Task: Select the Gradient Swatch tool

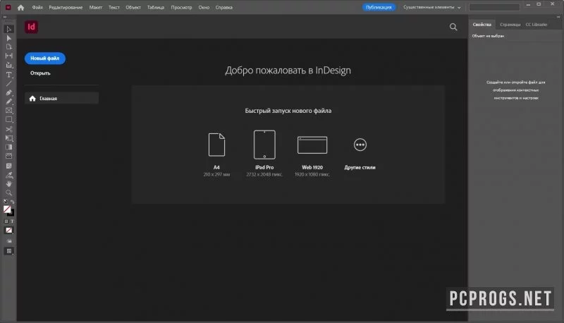Action: 8,147
